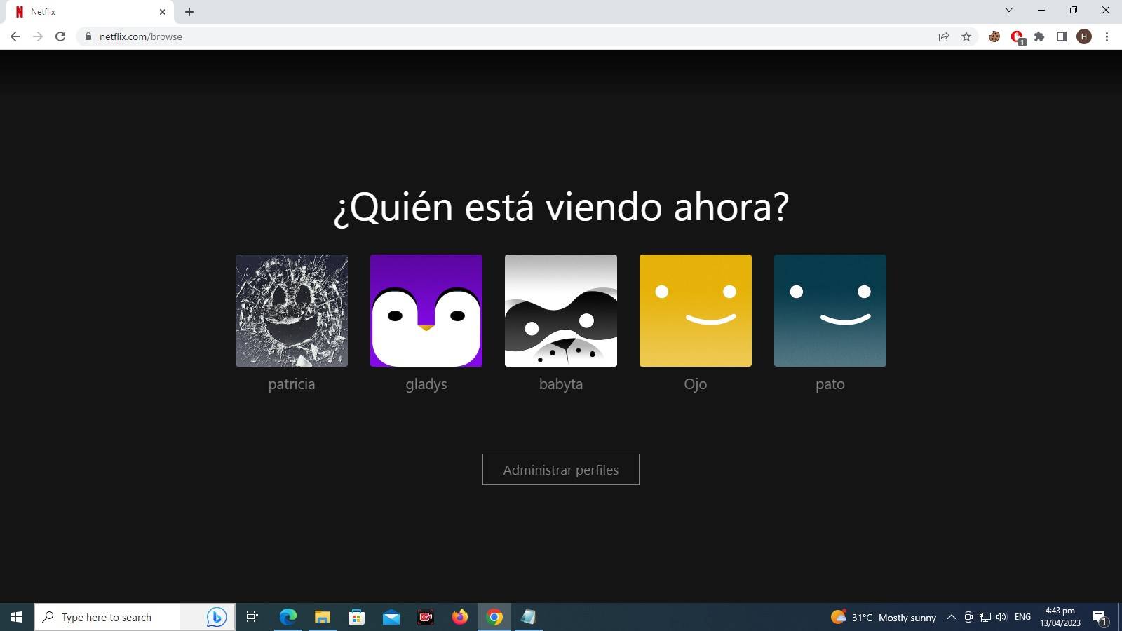The width and height of the screenshot is (1122, 631).
Task: Click the babyta profile name label
Action: point(561,384)
